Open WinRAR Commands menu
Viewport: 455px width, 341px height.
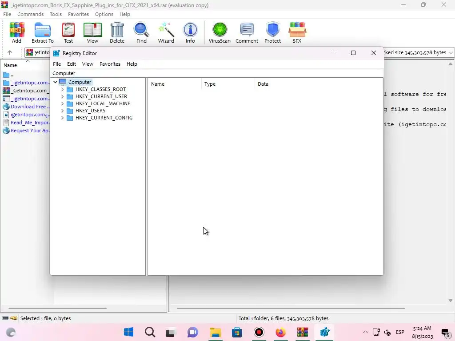point(31,14)
